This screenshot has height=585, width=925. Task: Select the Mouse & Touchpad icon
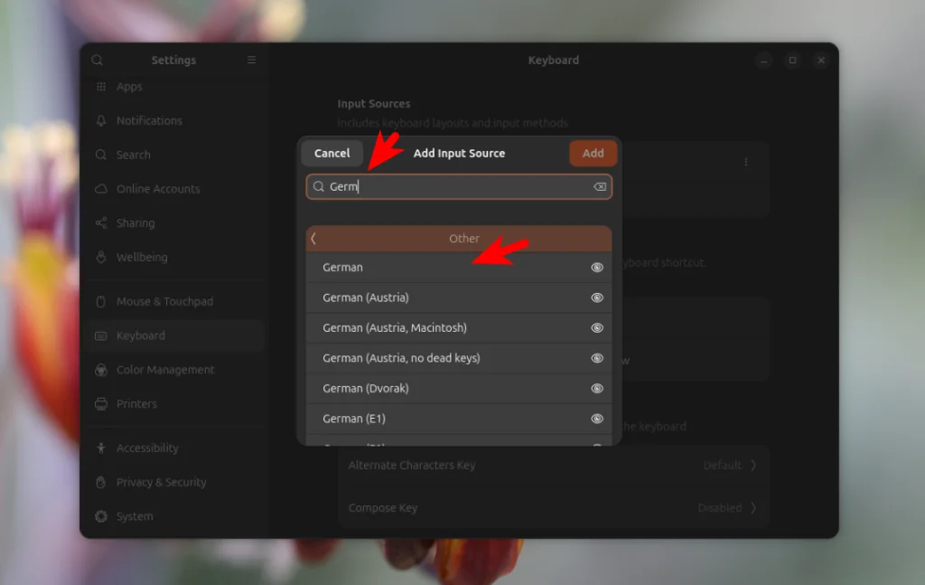click(101, 301)
